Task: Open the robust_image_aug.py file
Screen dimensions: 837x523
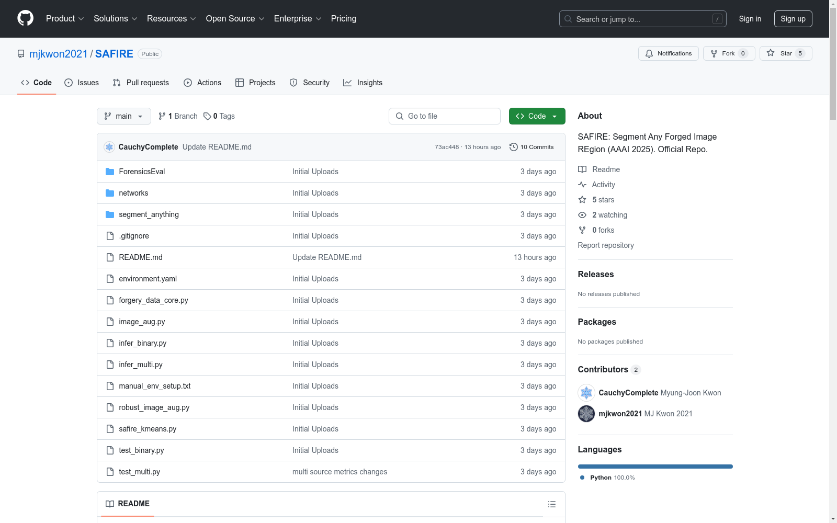Action: [x=154, y=407]
